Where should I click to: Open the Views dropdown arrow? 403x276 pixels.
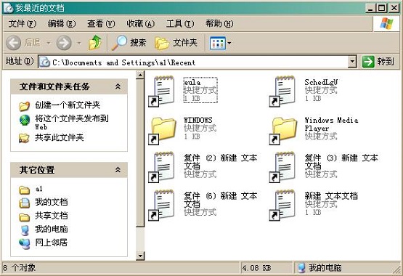[x=229, y=43]
